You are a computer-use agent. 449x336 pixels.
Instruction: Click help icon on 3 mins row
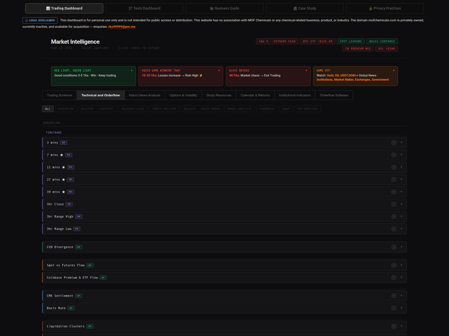(x=394, y=143)
